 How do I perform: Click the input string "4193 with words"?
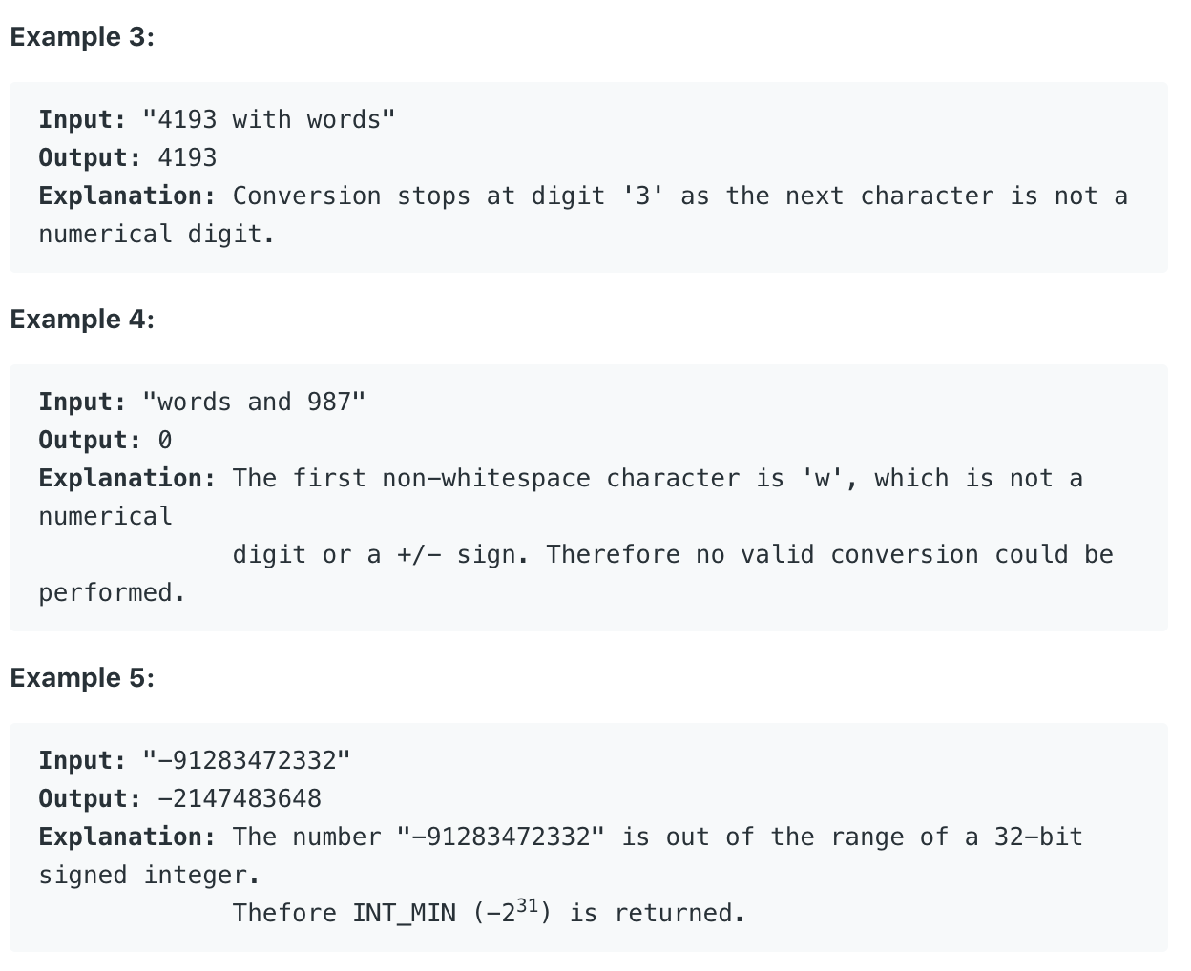[269, 120]
